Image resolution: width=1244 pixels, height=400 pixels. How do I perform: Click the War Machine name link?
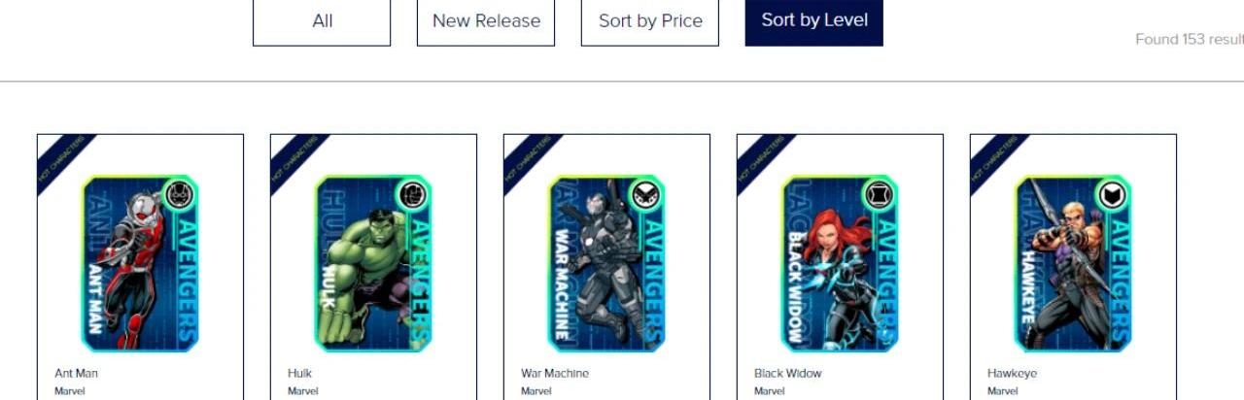tap(555, 373)
